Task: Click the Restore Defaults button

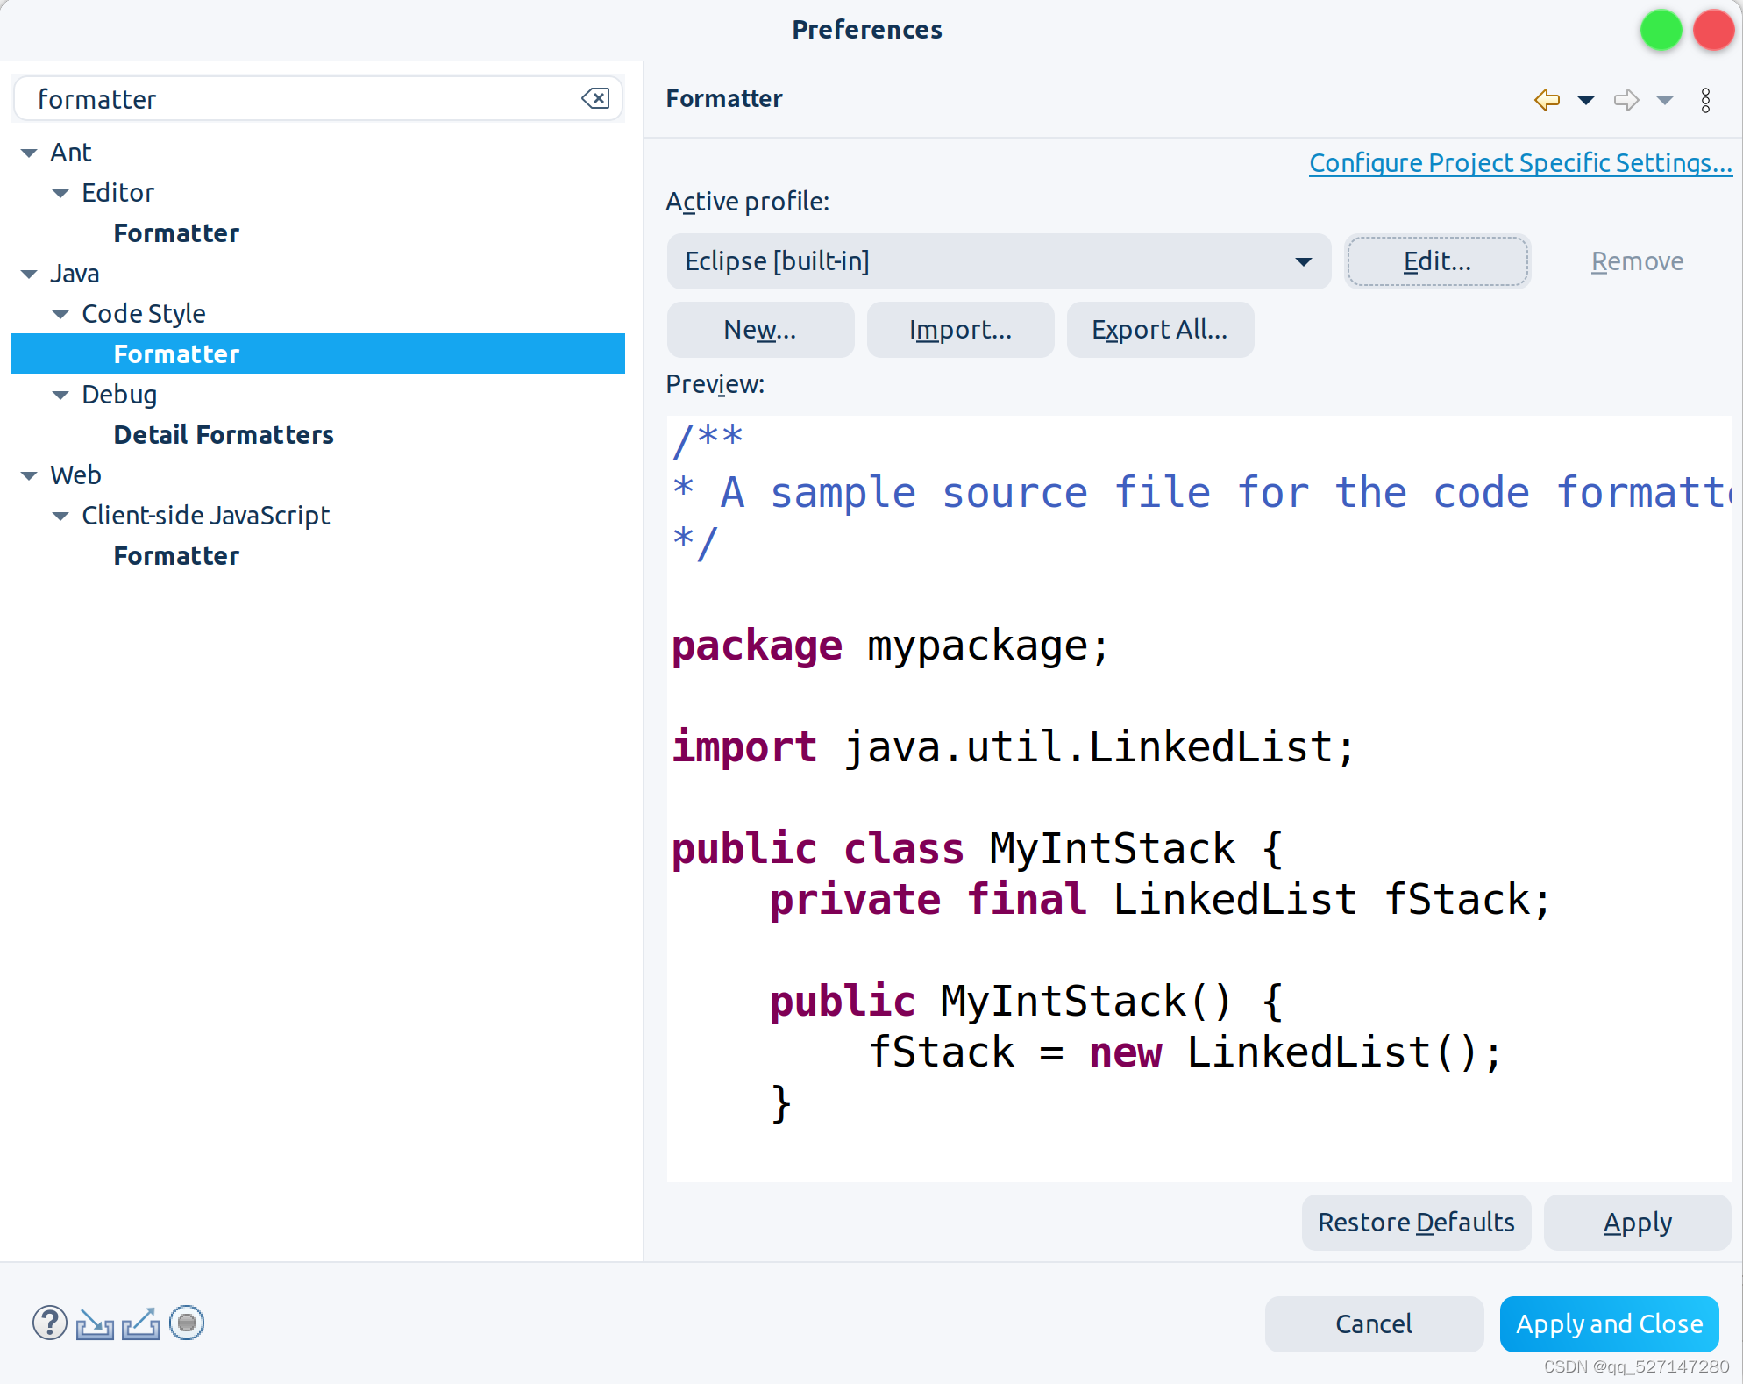Action: point(1416,1223)
